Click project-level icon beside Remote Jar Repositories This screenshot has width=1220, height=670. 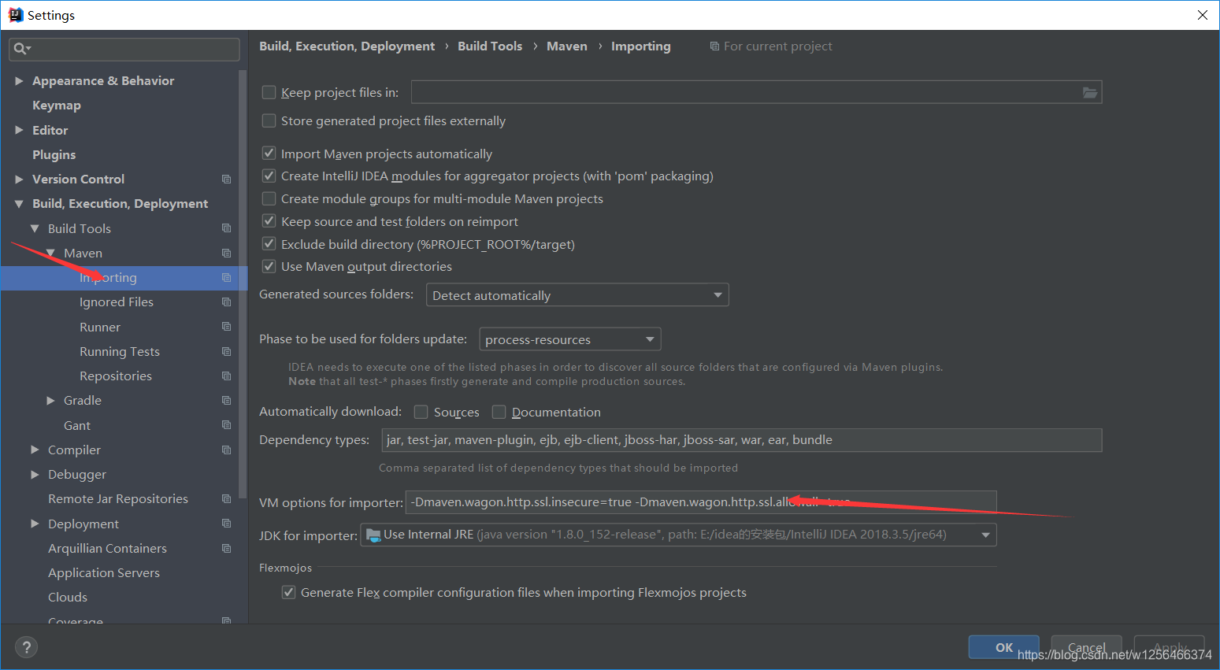tap(226, 498)
